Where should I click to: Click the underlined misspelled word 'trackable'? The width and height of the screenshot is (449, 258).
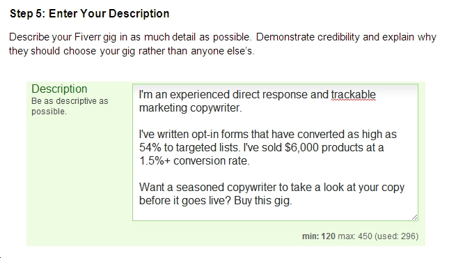[354, 95]
